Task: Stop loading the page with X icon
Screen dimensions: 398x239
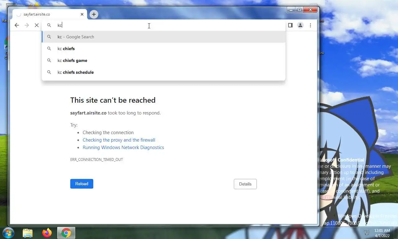Action: (x=37, y=25)
